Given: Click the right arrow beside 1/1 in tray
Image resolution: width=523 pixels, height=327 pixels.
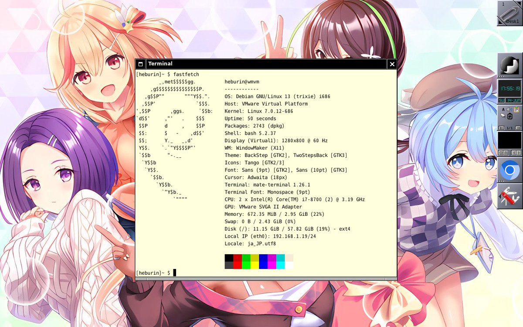Looking at the screenshot, I should (x=518, y=128).
